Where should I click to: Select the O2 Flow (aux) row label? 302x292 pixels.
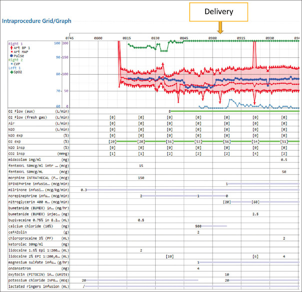point(25,111)
